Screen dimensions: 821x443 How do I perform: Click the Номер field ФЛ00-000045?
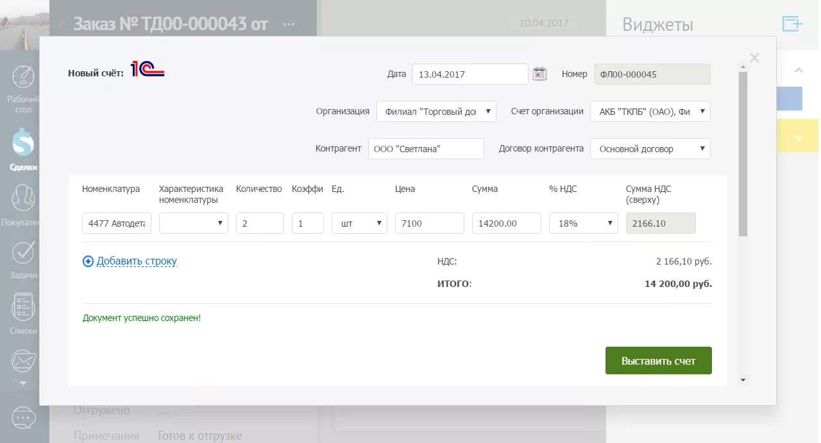coord(652,74)
